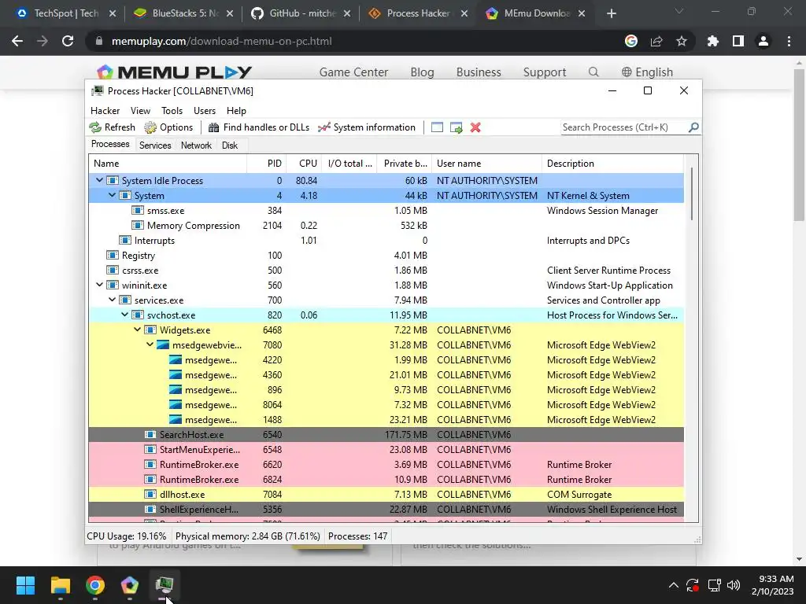This screenshot has height=604, width=806.
Task: Click the find window toolbar icon
Action: click(437, 127)
